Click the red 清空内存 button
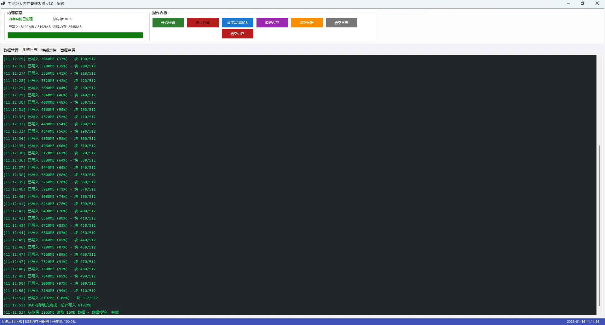This screenshot has width=605, height=325. coord(237,34)
